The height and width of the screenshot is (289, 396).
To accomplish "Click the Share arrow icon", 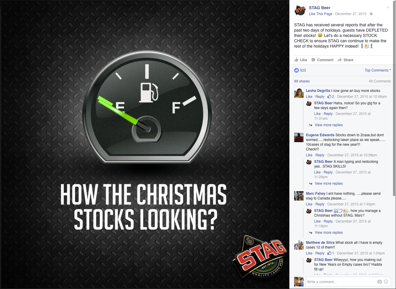I will click(x=340, y=60).
